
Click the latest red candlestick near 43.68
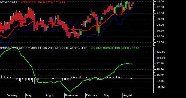pyautogui.click(x=133, y=3)
